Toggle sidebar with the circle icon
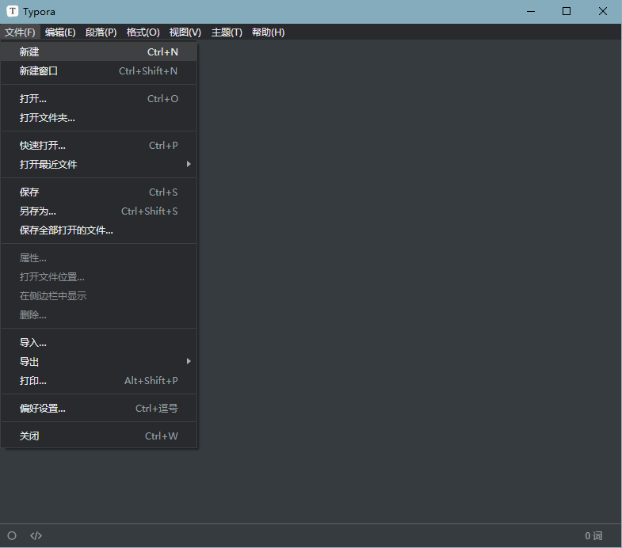The image size is (622, 548). (x=12, y=535)
